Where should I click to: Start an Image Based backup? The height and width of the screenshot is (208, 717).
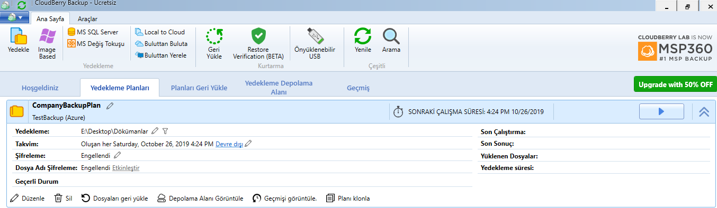(47, 44)
